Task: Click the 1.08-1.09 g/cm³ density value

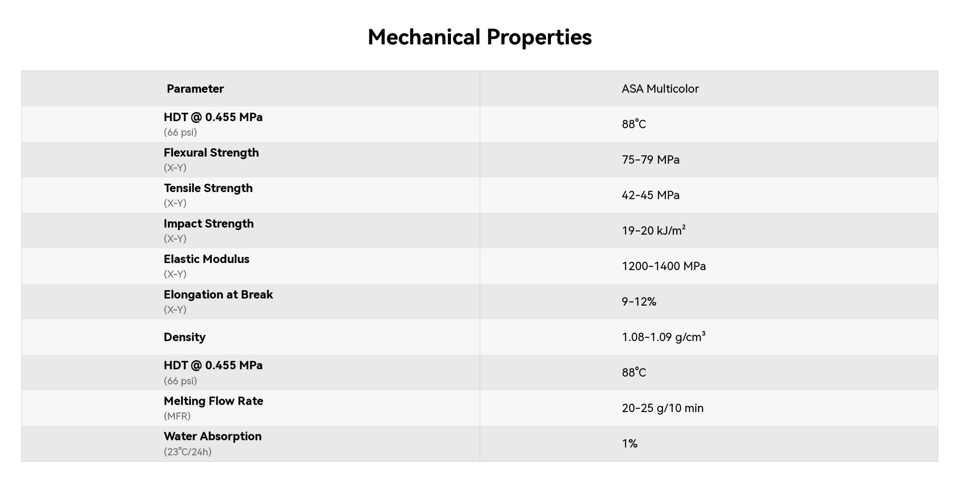Action: 663,337
